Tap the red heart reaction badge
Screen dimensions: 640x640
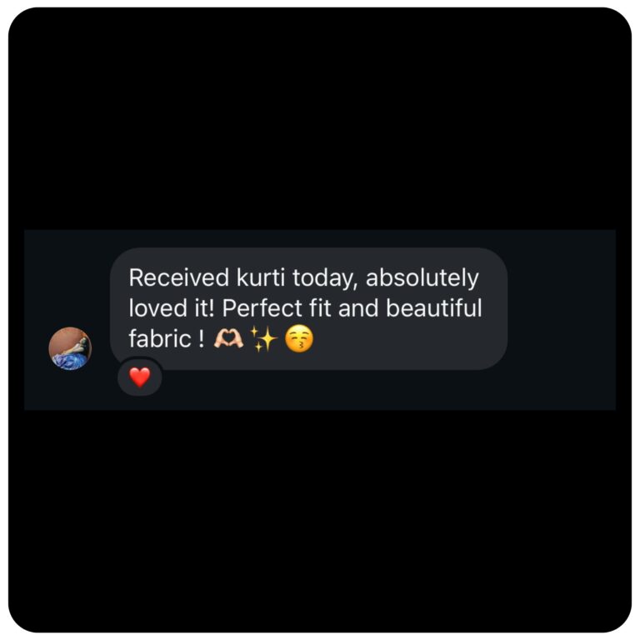[140, 377]
